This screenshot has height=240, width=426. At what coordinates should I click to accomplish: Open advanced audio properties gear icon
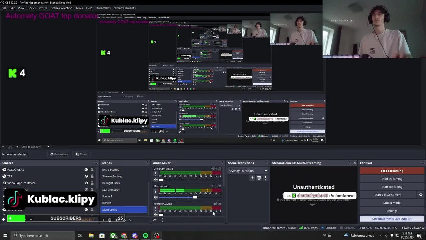(155, 220)
